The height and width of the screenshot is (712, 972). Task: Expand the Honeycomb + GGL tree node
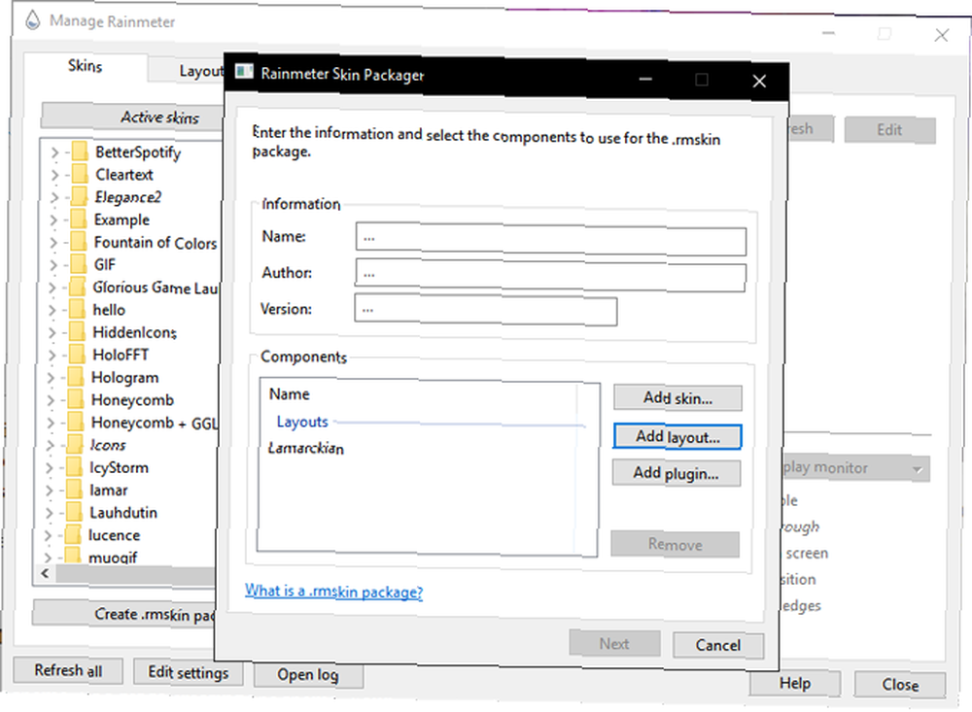coord(51,423)
